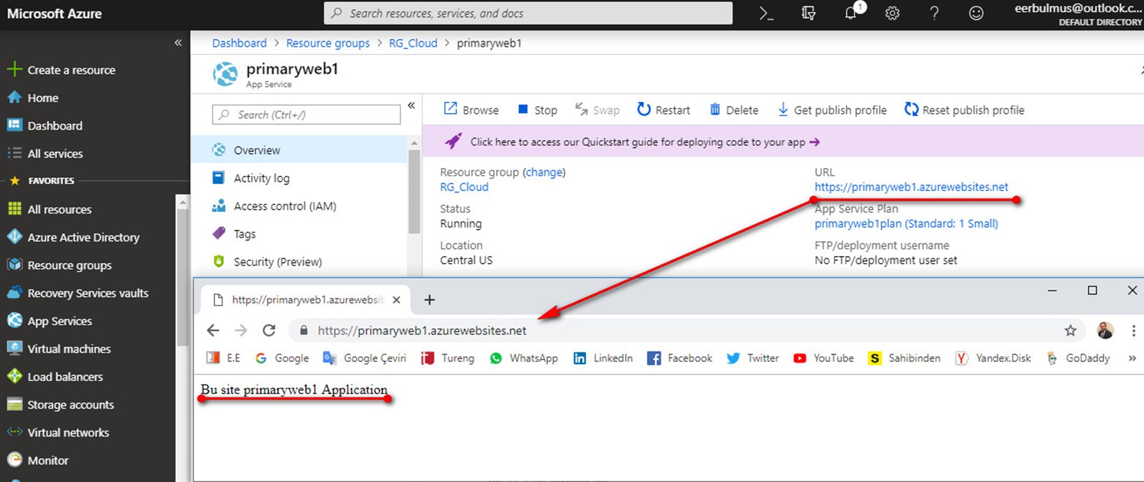Open primaryweb1.azurewebsites.net URL link
The height and width of the screenshot is (482, 1144).
click(x=911, y=187)
